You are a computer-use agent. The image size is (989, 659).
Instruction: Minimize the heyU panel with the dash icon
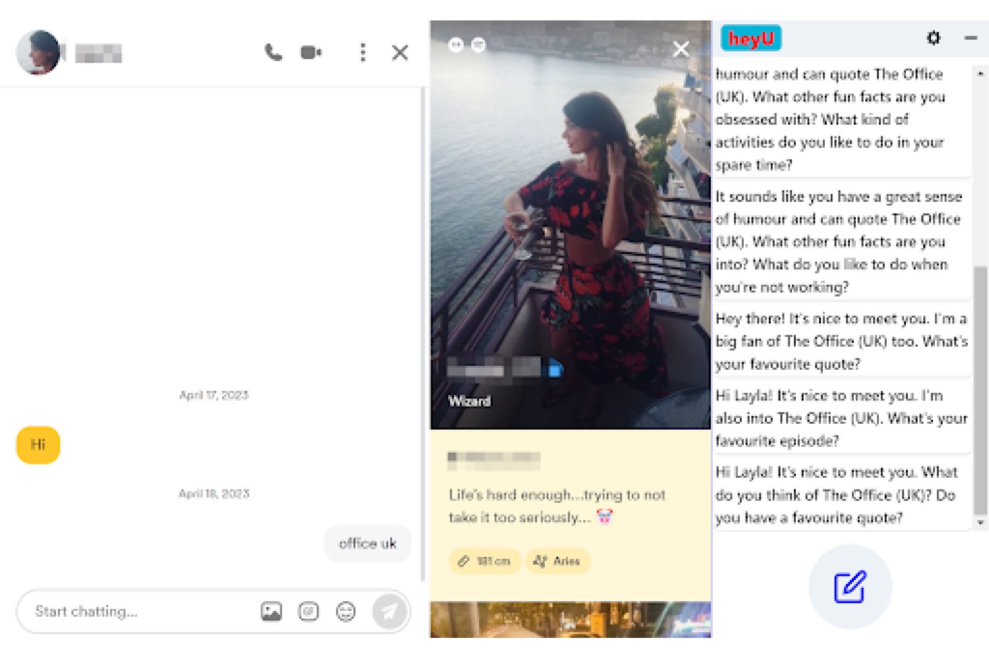click(x=971, y=38)
